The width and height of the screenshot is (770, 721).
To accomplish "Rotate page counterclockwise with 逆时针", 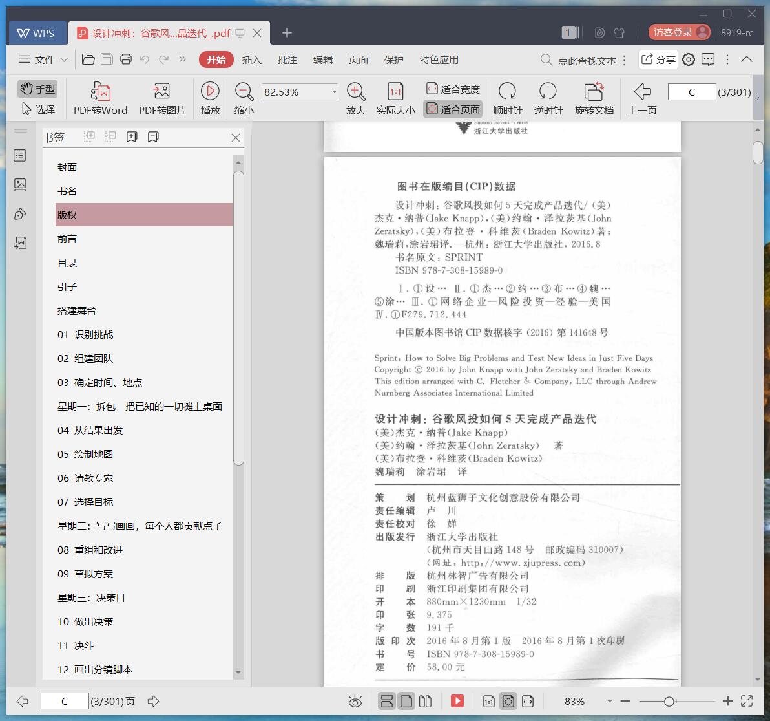I will (x=548, y=98).
